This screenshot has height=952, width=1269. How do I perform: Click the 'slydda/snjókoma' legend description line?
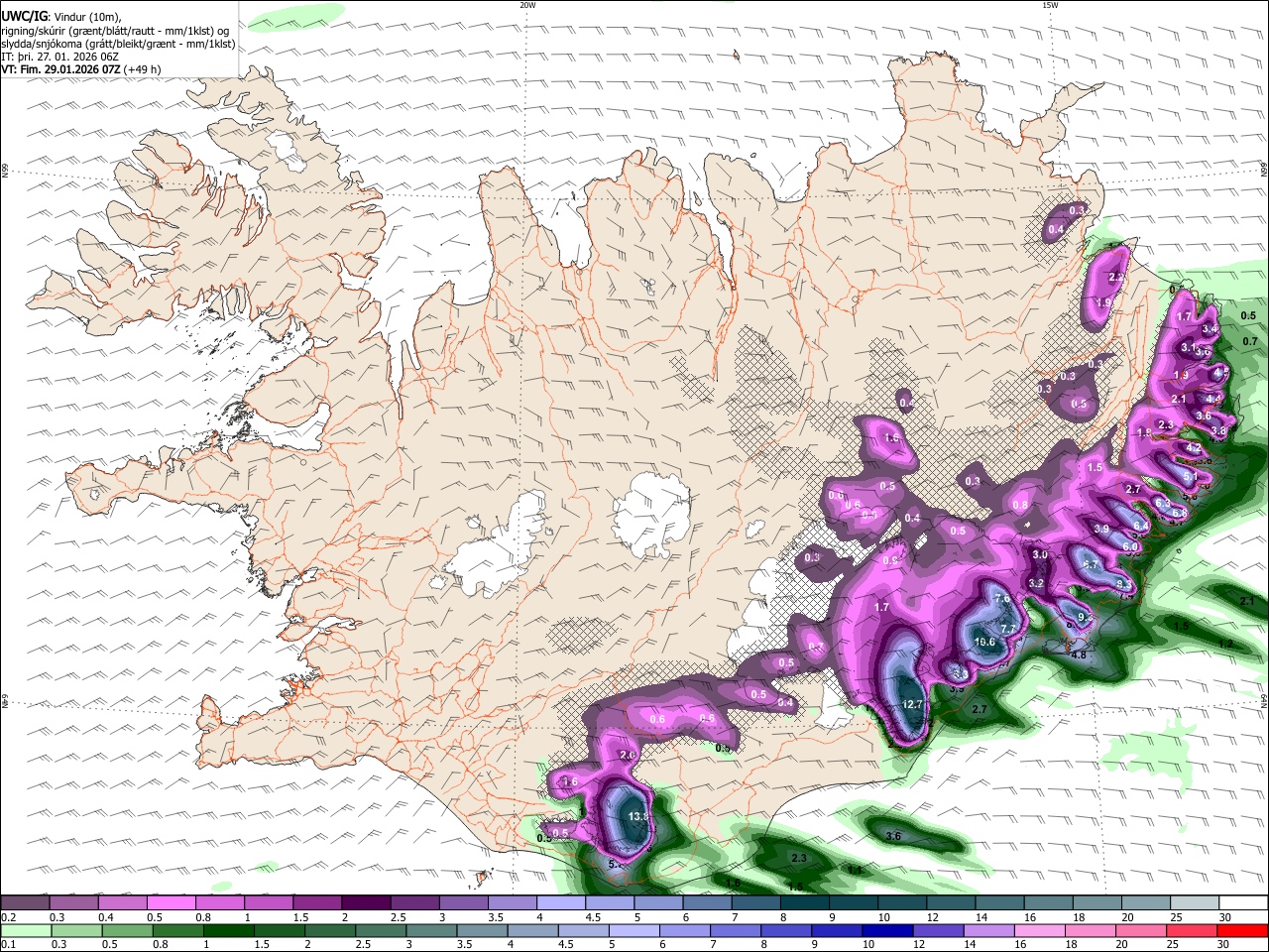118,44
